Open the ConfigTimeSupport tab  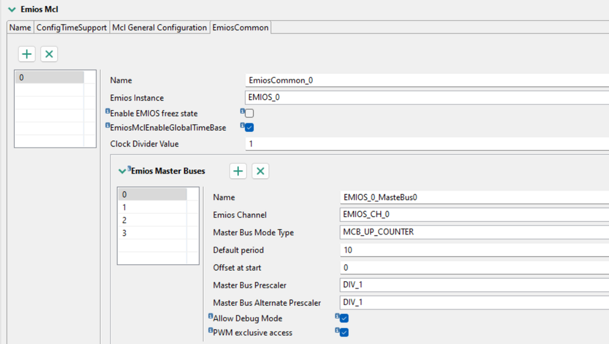[x=71, y=27]
